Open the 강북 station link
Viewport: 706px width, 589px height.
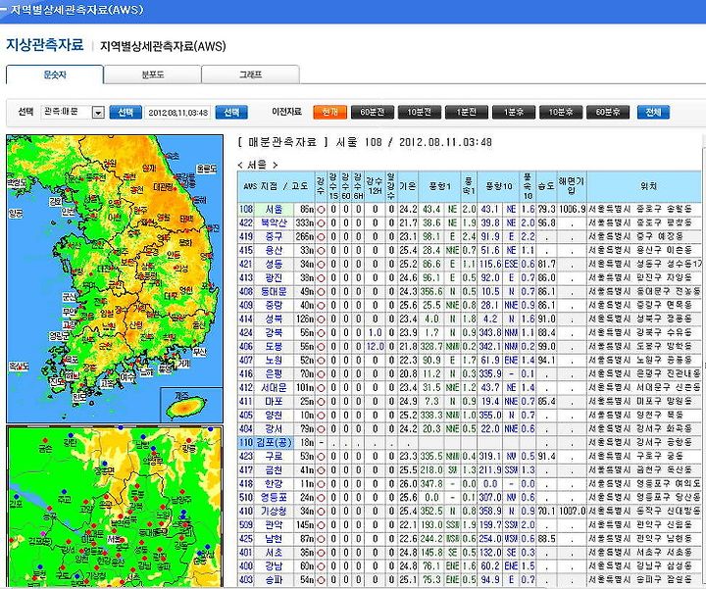pyautogui.click(x=274, y=333)
